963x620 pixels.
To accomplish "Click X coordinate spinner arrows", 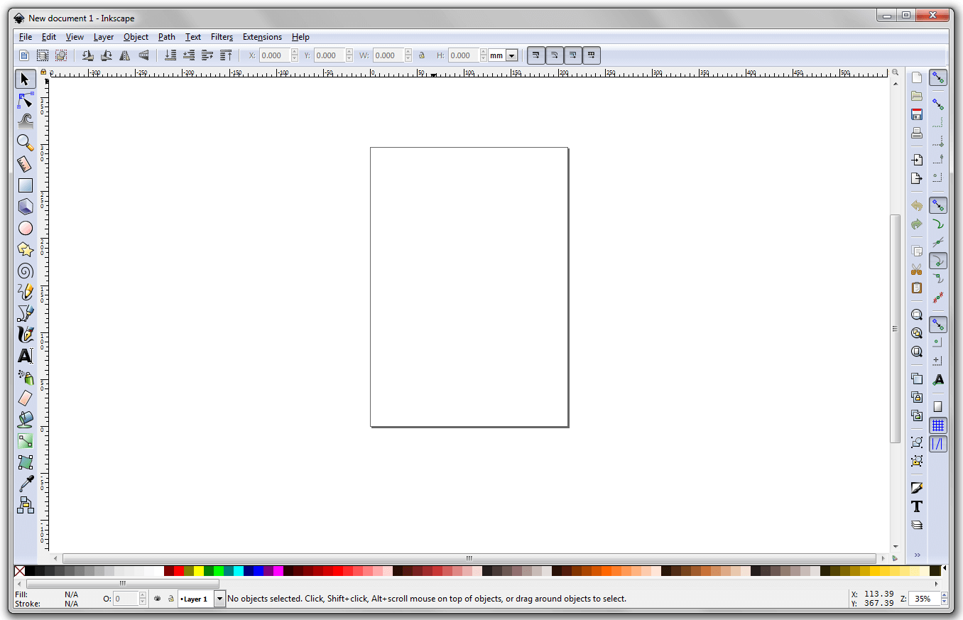I will (295, 55).
